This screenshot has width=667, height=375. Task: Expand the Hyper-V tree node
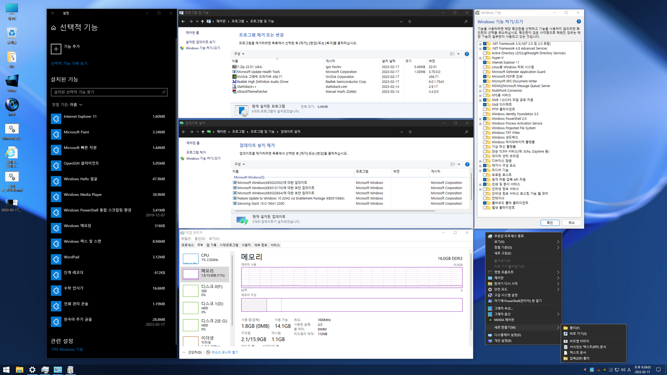pyautogui.click(x=480, y=58)
